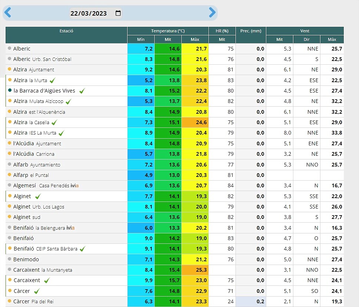Image resolution: width=359 pixels, height=307 pixels.
Task: Click the Temperatura (°C) group header
Action: [x=168, y=31]
